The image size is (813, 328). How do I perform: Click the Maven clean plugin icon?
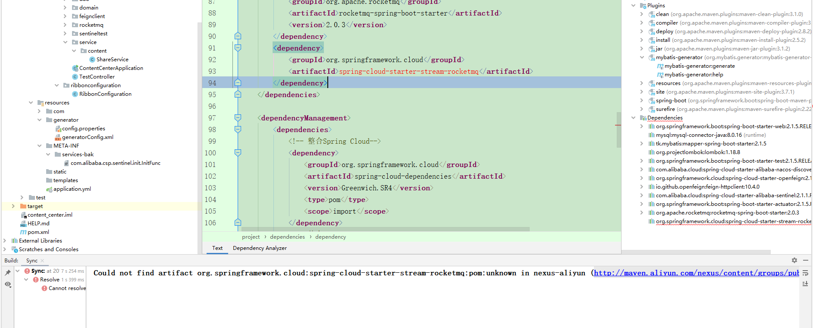[x=652, y=14]
